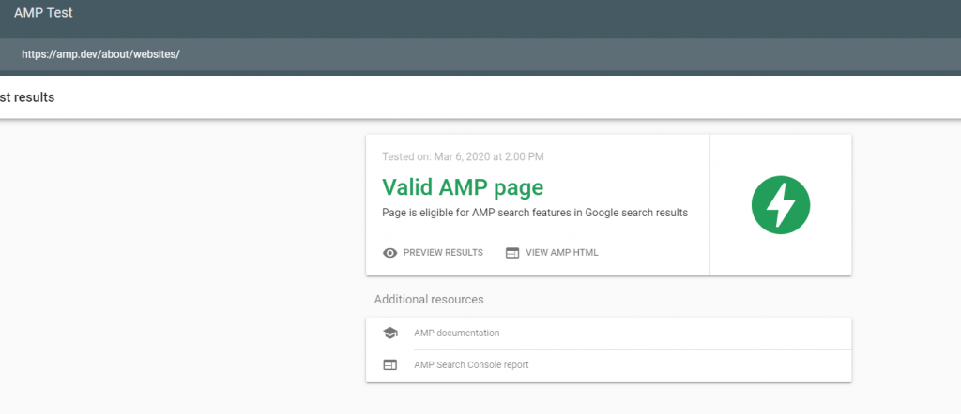Viewport: 961px width, 414px height.
Task: Click the green AMP lightning bolt logo
Action: (x=780, y=205)
